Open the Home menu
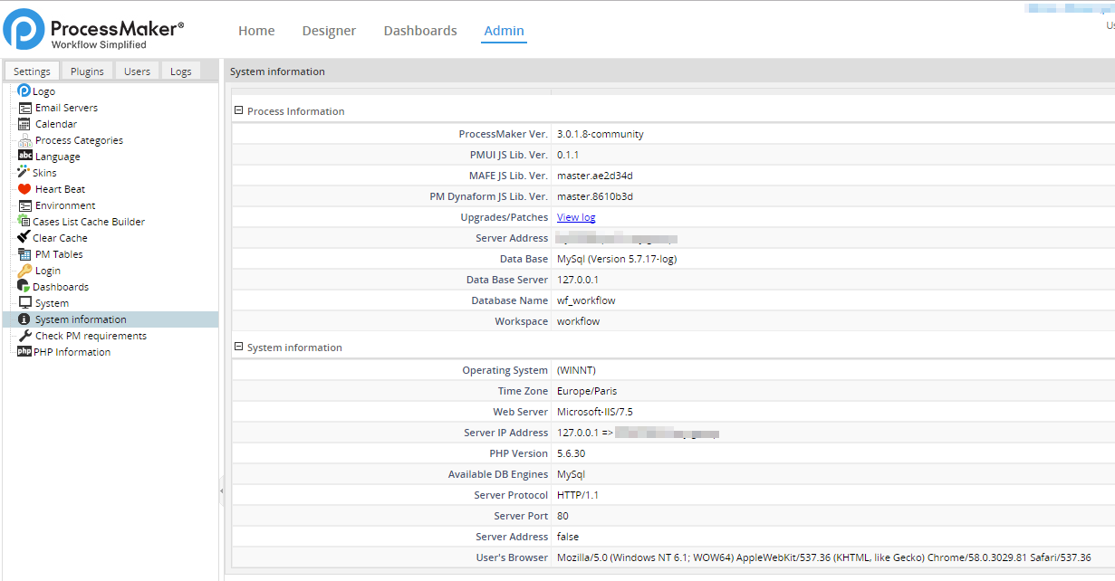The height and width of the screenshot is (581, 1115). click(x=256, y=31)
